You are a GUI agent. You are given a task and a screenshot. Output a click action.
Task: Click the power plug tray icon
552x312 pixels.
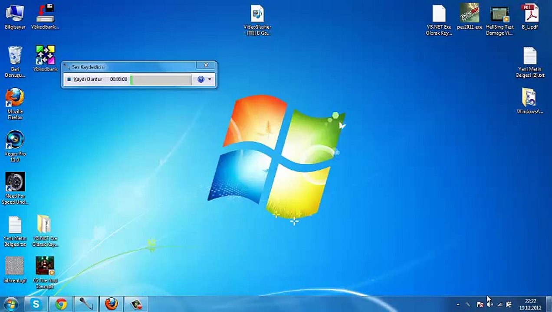(509, 305)
